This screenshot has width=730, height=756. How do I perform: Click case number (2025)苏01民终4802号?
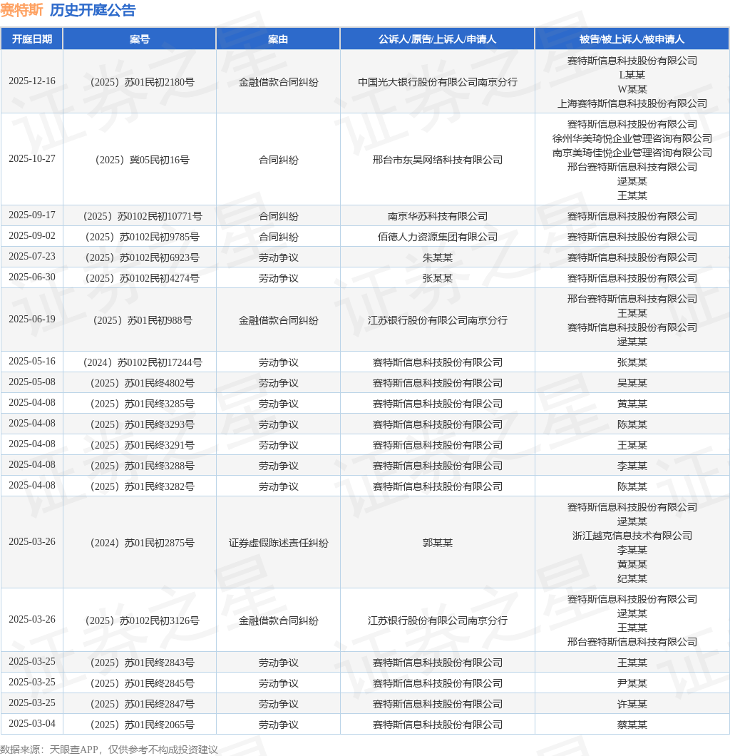(143, 383)
